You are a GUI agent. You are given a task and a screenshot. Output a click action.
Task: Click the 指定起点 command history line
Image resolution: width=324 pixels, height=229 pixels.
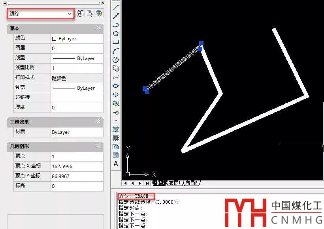(x=130, y=208)
